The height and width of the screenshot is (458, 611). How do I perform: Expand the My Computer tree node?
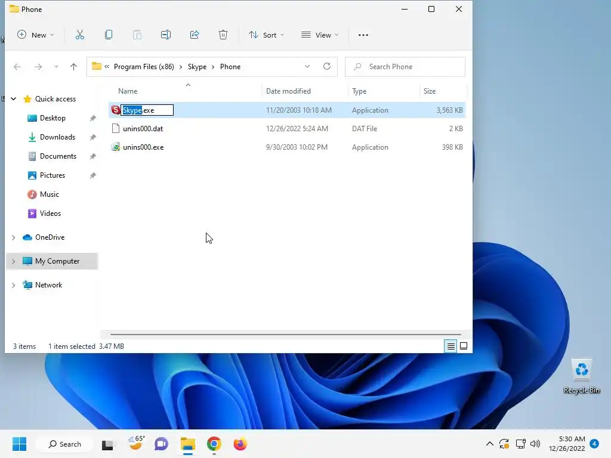pyautogui.click(x=13, y=261)
